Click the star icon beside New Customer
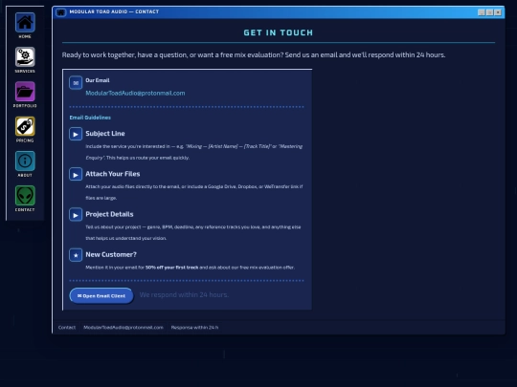 (76, 255)
